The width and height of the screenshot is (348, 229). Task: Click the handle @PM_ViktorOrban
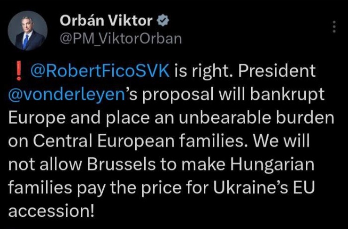pyautogui.click(x=121, y=39)
